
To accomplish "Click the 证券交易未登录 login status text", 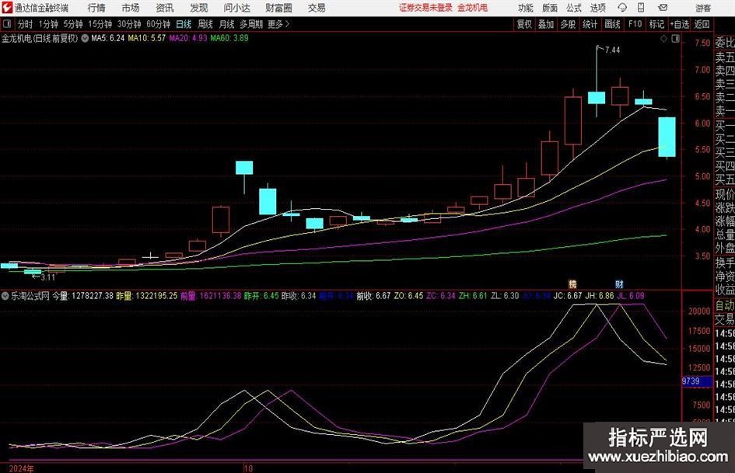I will (x=425, y=8).
